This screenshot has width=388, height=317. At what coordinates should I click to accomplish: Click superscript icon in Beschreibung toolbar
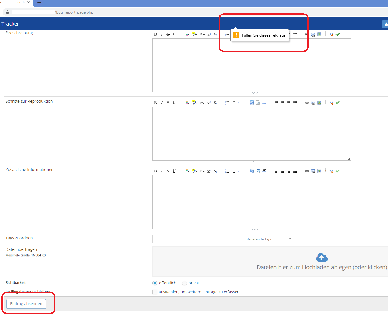[209, 35]
